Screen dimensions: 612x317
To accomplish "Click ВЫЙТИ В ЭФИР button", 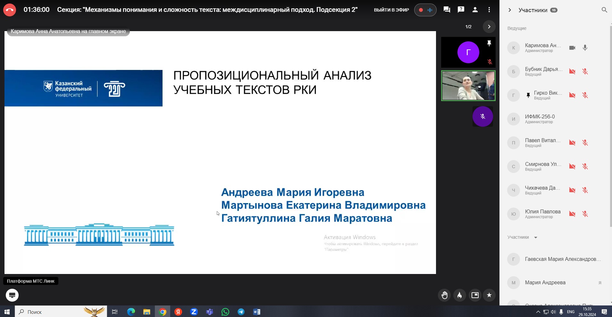I will 391,10.
